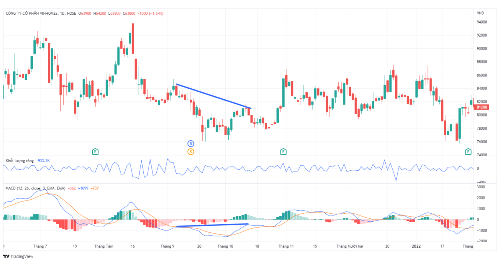Click the Tháng 11 date label
This screenshot has width=500, height=262.
coord(286,246)
